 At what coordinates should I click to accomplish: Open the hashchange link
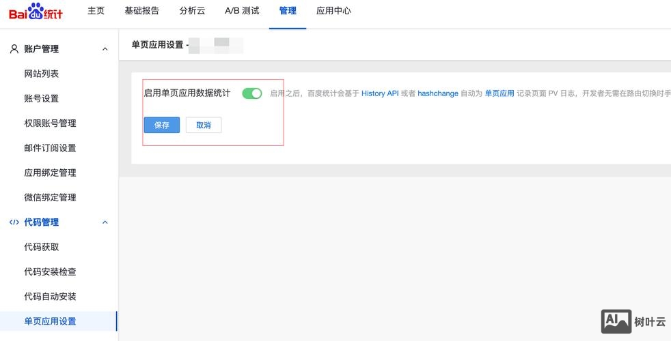438,93
